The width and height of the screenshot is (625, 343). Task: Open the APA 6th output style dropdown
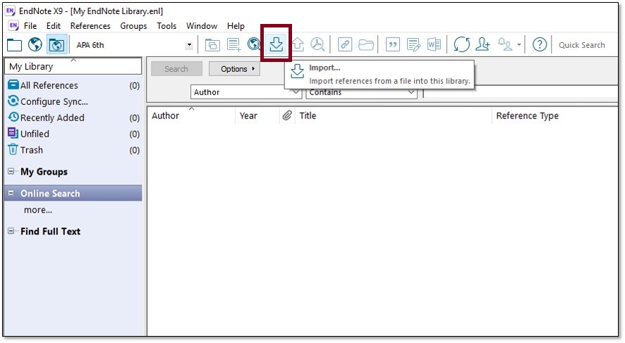click(189, 45)
